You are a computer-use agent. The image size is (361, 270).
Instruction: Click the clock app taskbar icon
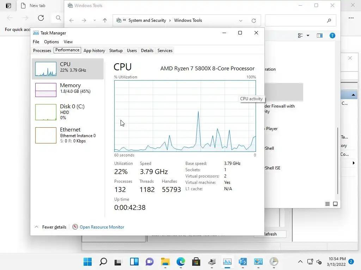click(274, 262)
